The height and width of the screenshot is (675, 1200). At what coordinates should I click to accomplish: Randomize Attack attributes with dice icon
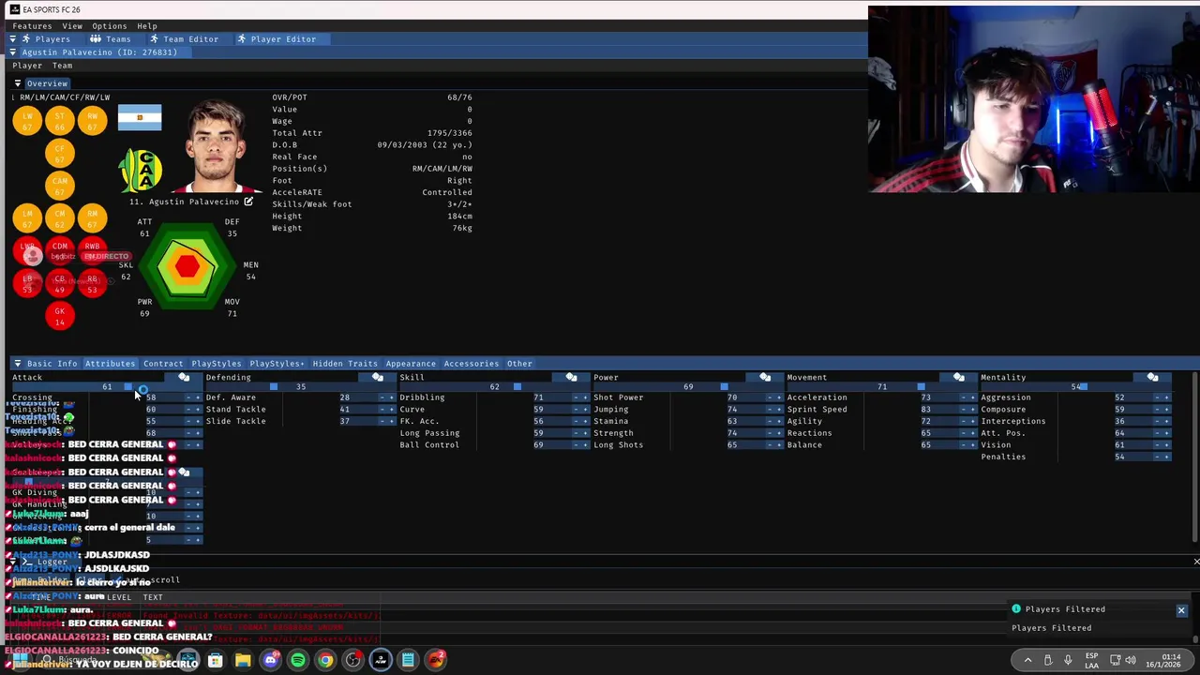pos(184,378)
